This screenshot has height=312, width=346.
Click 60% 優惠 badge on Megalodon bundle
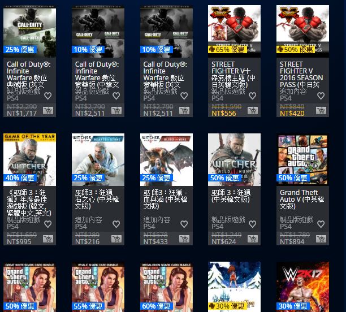tap(157, 306)
